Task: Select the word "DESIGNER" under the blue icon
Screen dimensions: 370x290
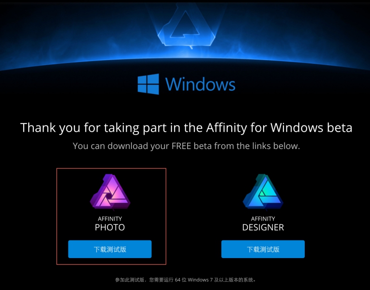Action: tap(263, 227)
